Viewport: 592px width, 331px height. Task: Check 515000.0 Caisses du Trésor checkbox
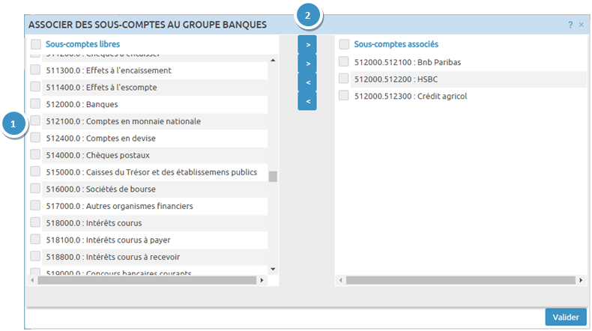(x=35, y=171)
